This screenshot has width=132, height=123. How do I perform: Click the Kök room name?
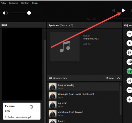pyautogui.click(x=7, y=111)
